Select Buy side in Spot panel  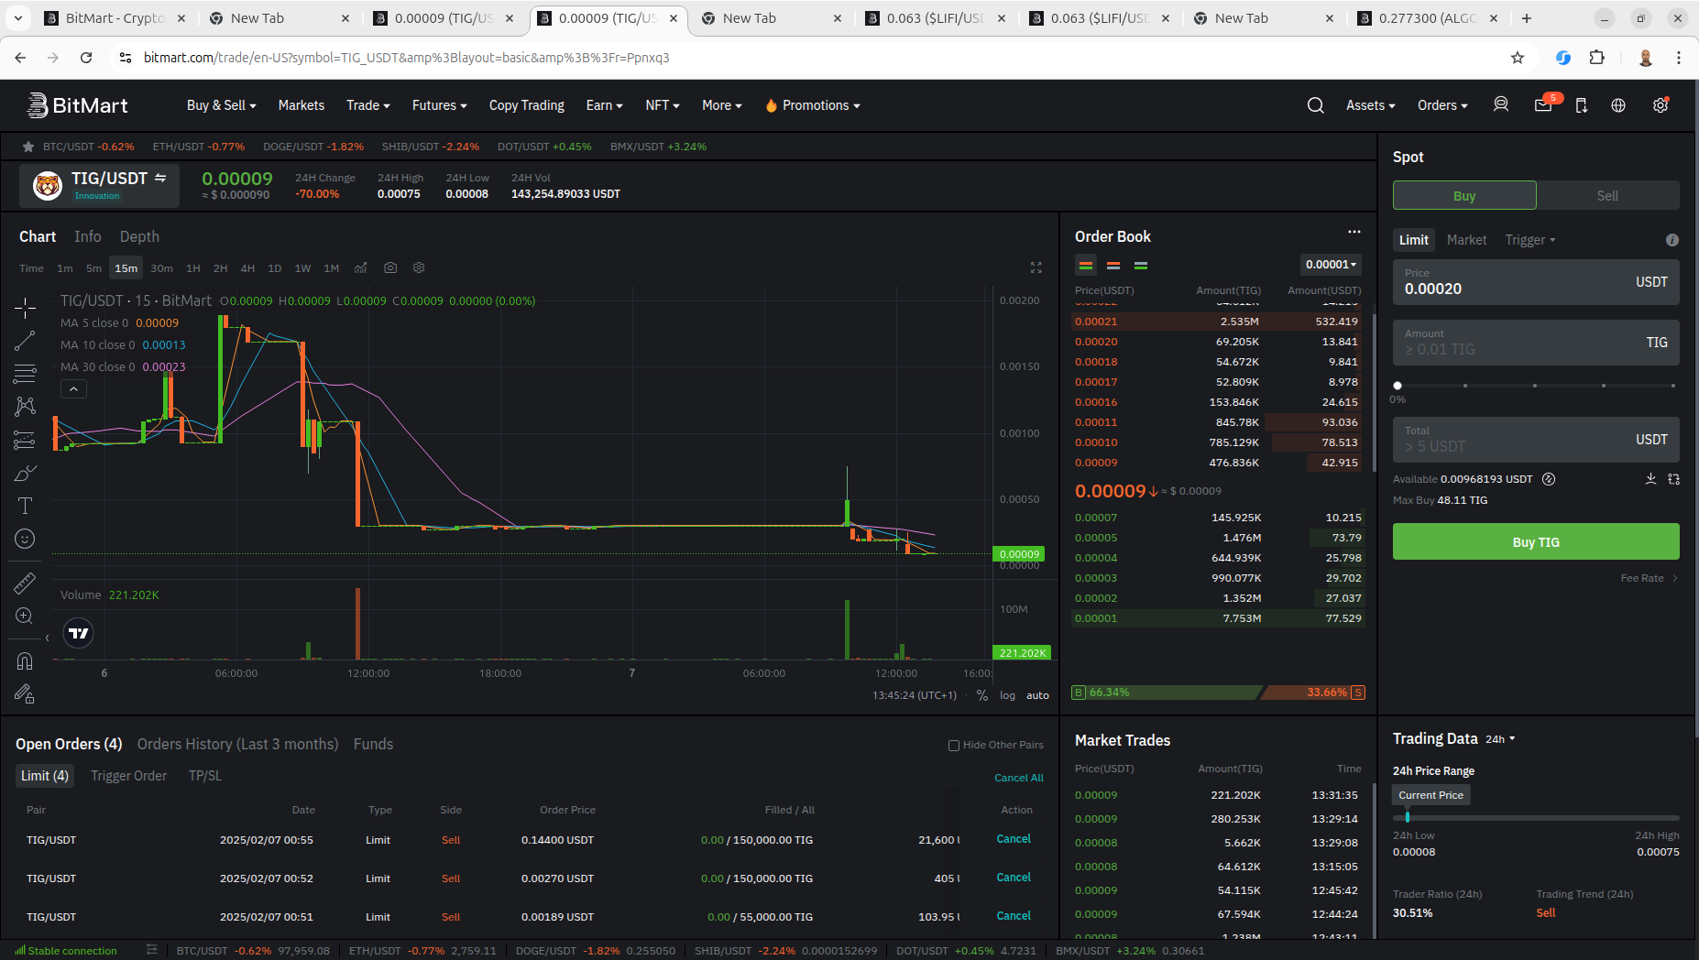click(1464, 195)
